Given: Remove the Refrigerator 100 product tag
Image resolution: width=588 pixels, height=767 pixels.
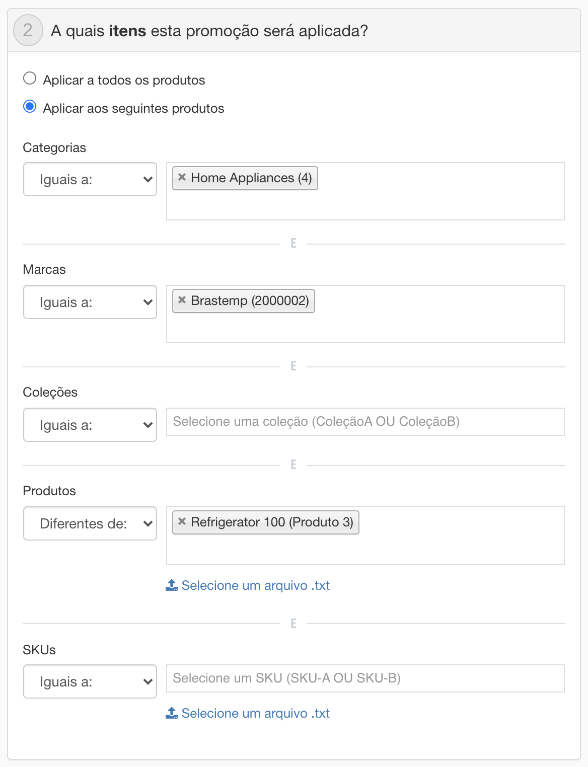Looking at the screenshot, I should (182, 521).
